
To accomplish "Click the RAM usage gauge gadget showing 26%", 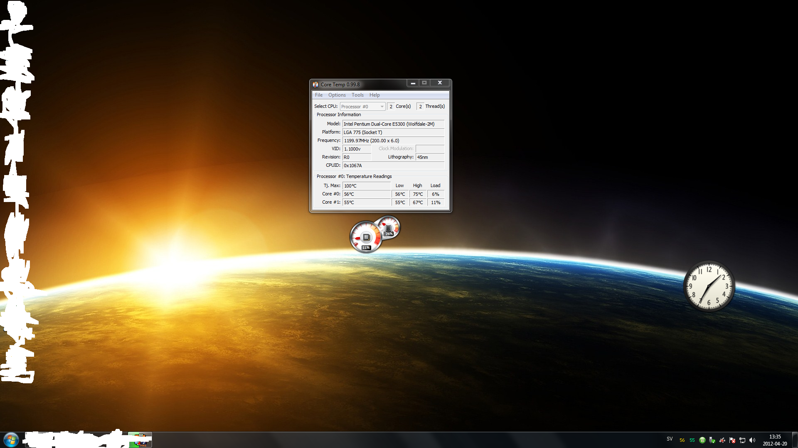I will click(x=390, y=227).
